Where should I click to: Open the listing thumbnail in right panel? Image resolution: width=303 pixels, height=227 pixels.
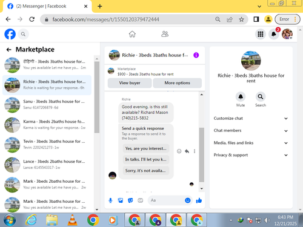tap(251, 61)
